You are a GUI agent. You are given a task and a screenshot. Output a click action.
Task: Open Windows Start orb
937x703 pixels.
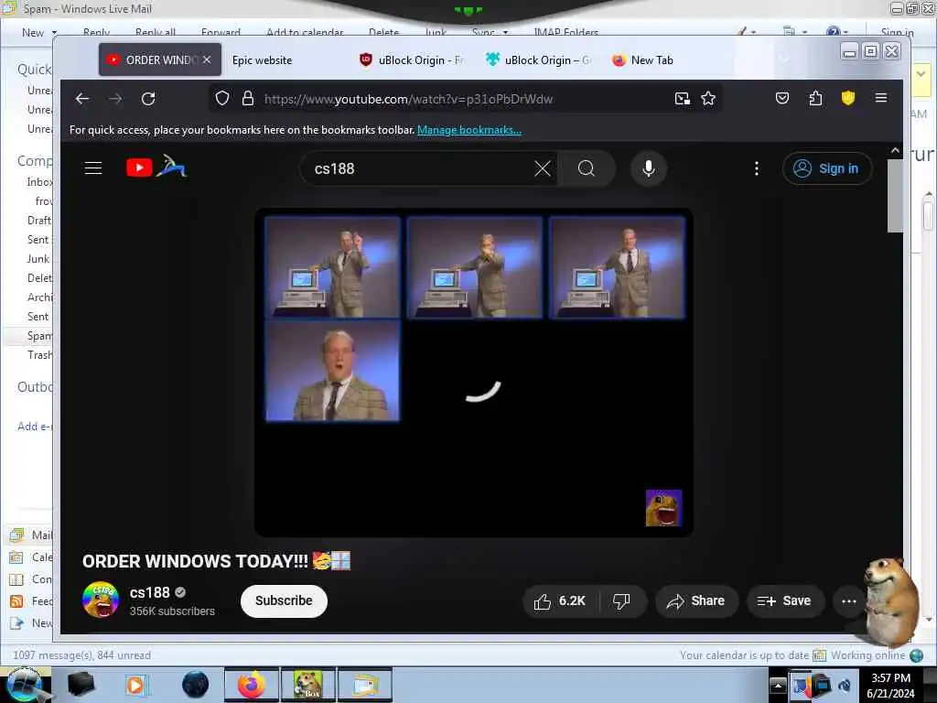click(x=25, y=685)
